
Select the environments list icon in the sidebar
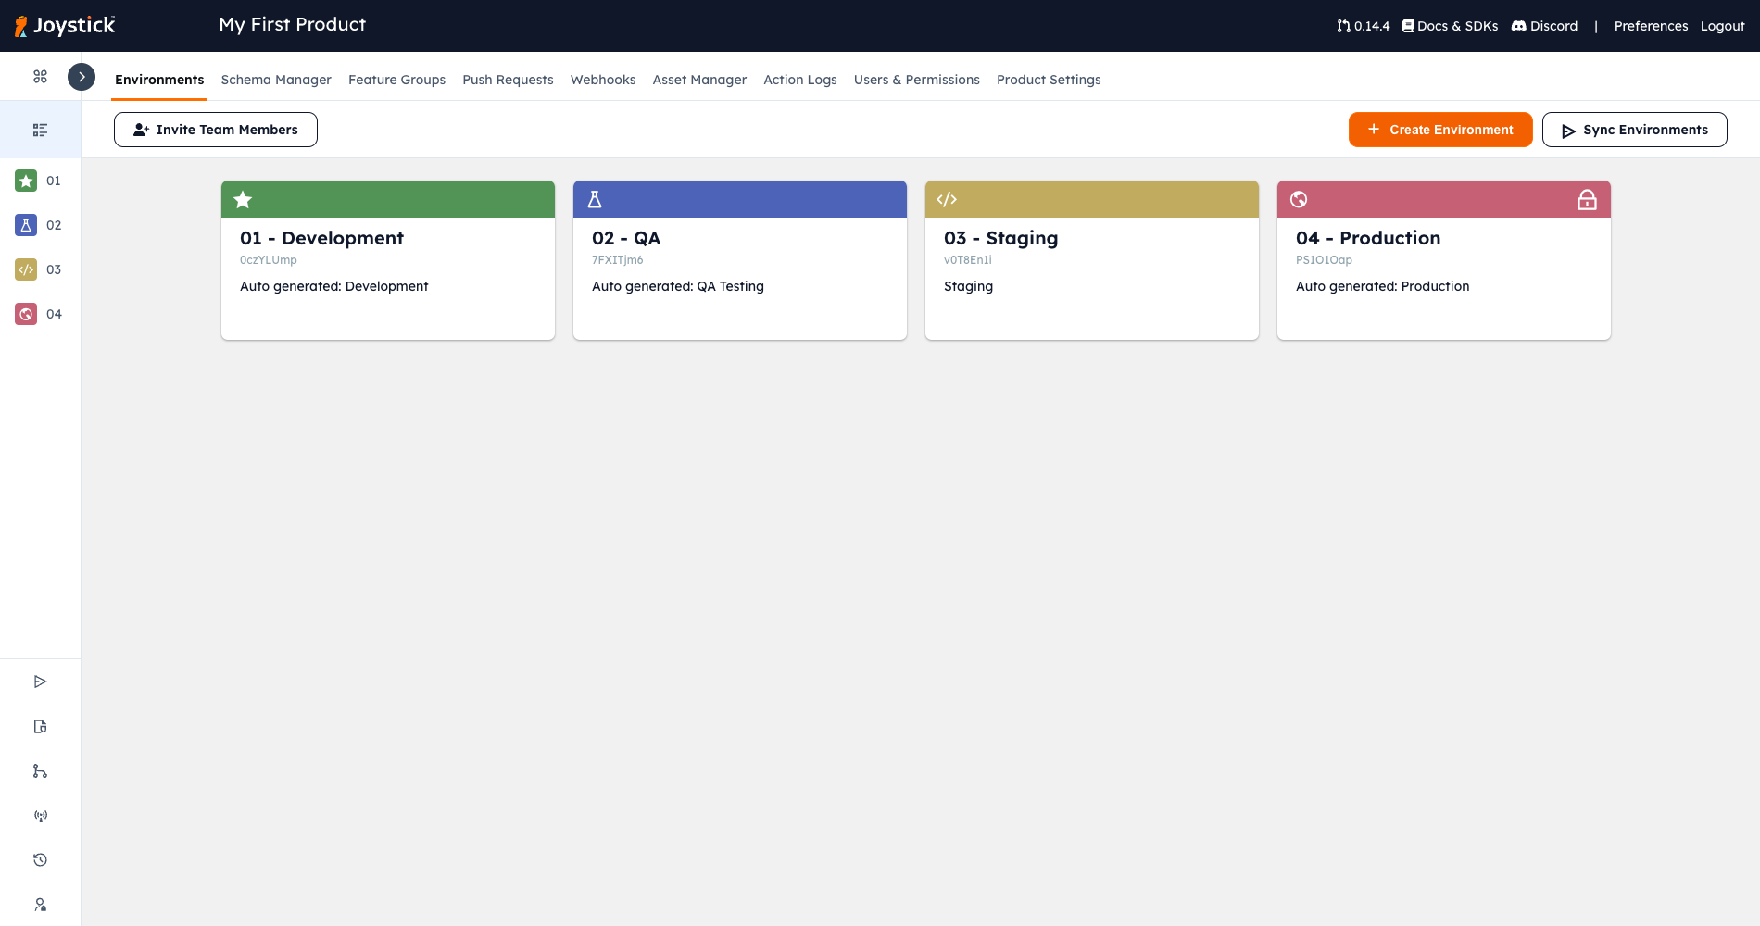pos(40,130)
